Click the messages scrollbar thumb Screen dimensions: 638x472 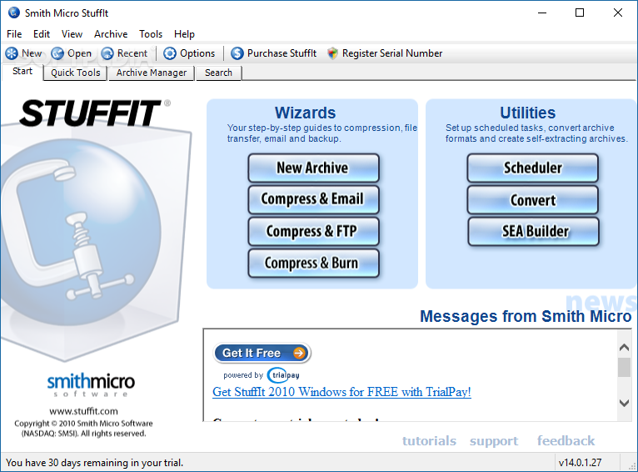[x=624, y=367]
